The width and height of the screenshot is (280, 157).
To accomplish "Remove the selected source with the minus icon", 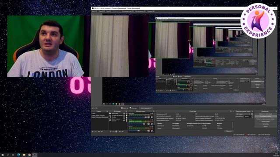I will coord(113,132).
